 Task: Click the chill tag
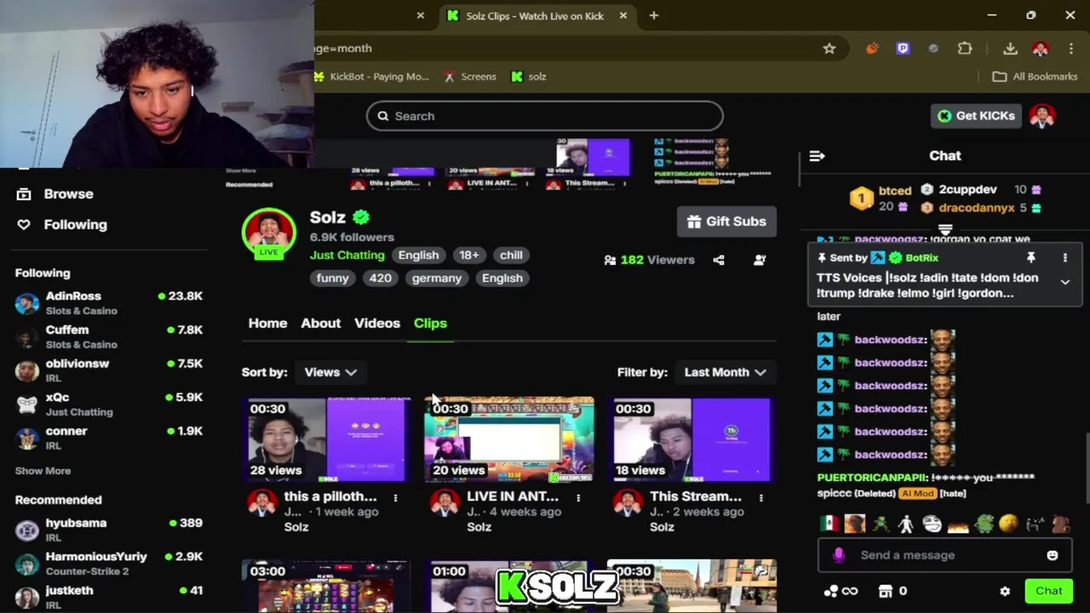coord(511,255)
